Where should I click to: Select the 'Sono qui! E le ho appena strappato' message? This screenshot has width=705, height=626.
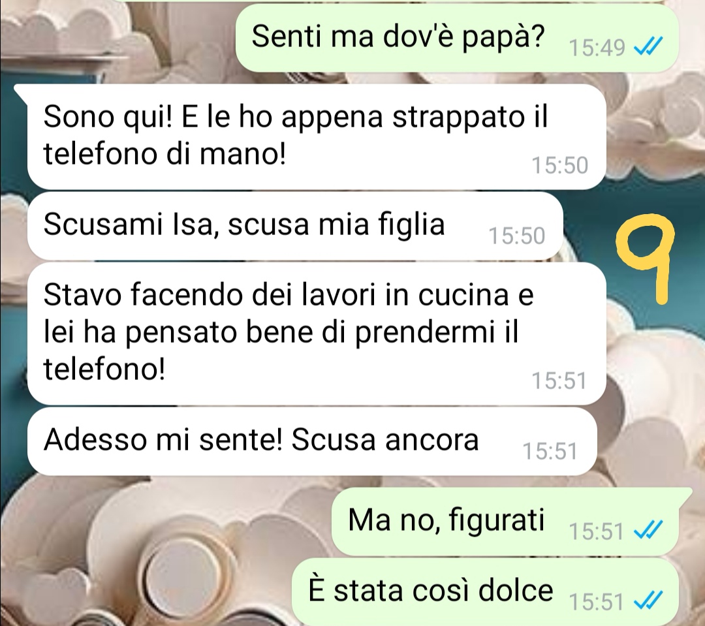pos(317,136)
